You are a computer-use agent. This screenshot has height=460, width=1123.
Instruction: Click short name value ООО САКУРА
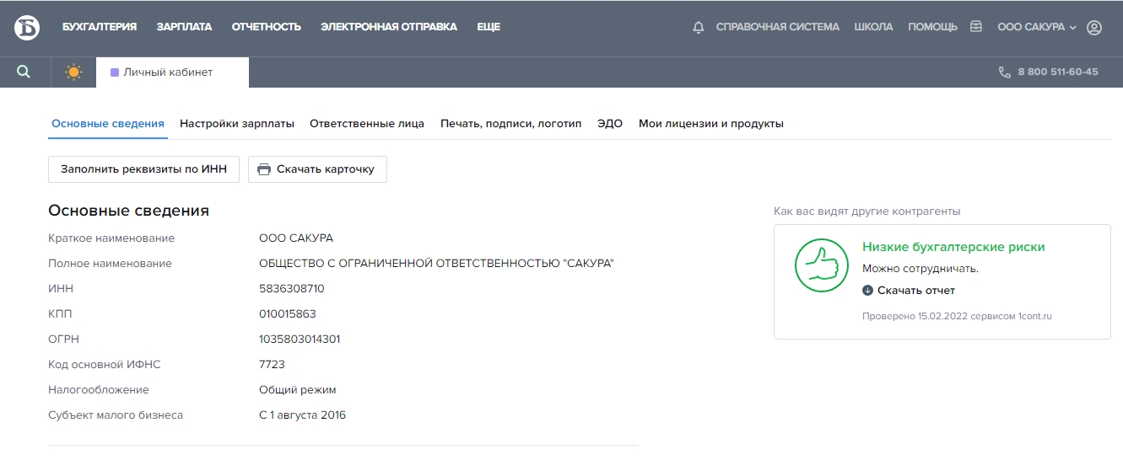coord(296,238)
